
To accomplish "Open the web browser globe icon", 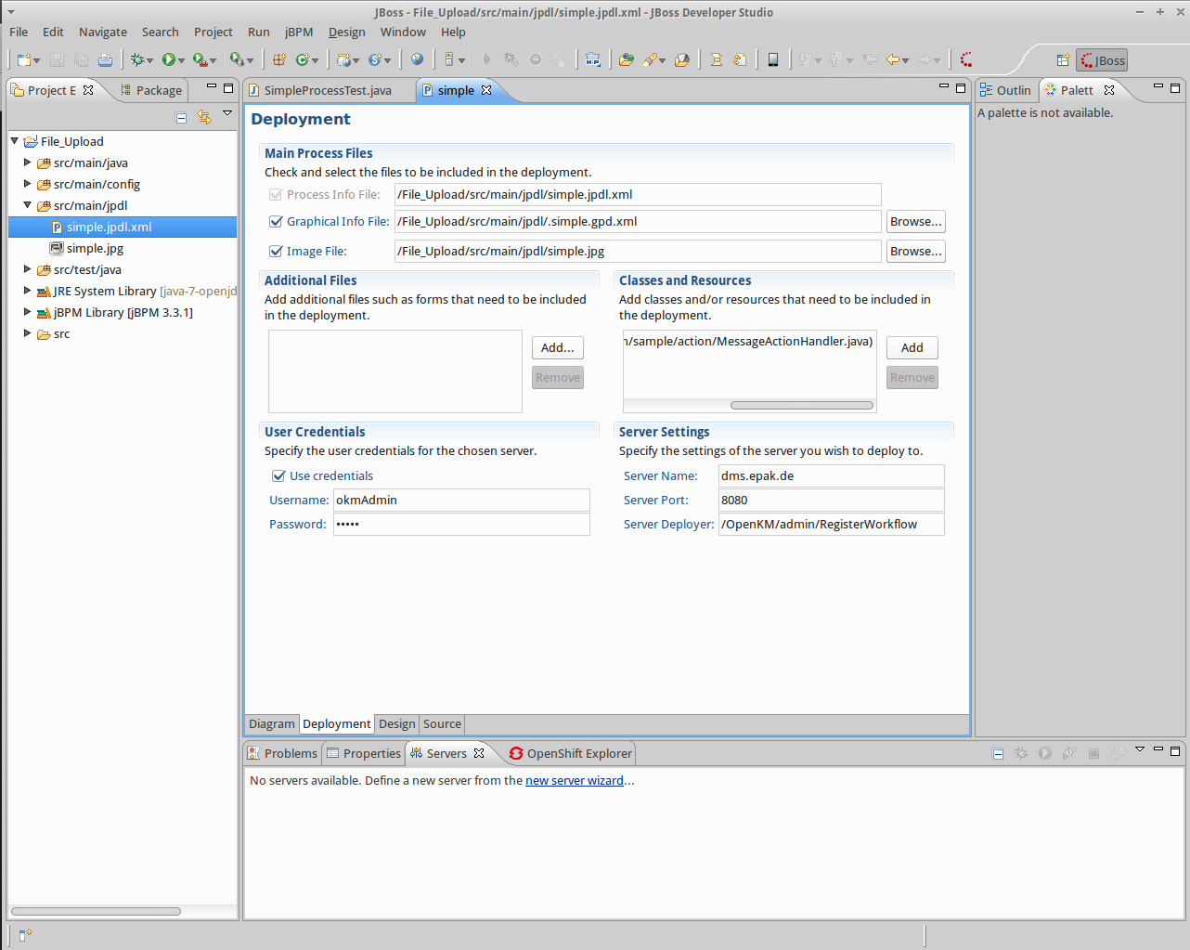I will pyautogui.click(x=417, y=60).
